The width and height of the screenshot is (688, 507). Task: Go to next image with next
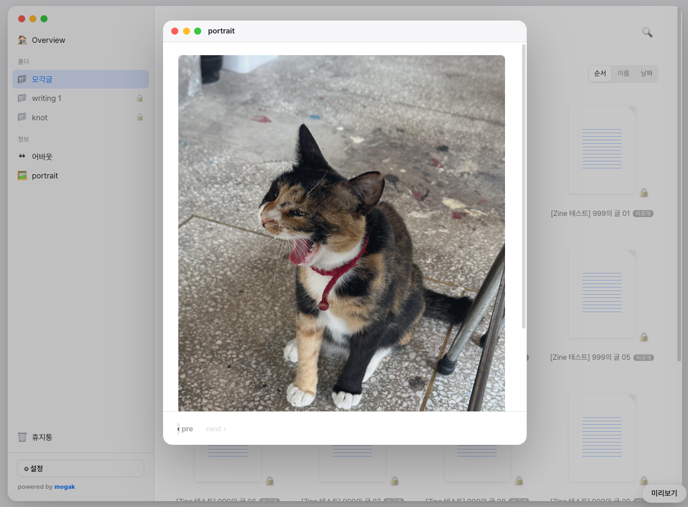coord(216,429)
